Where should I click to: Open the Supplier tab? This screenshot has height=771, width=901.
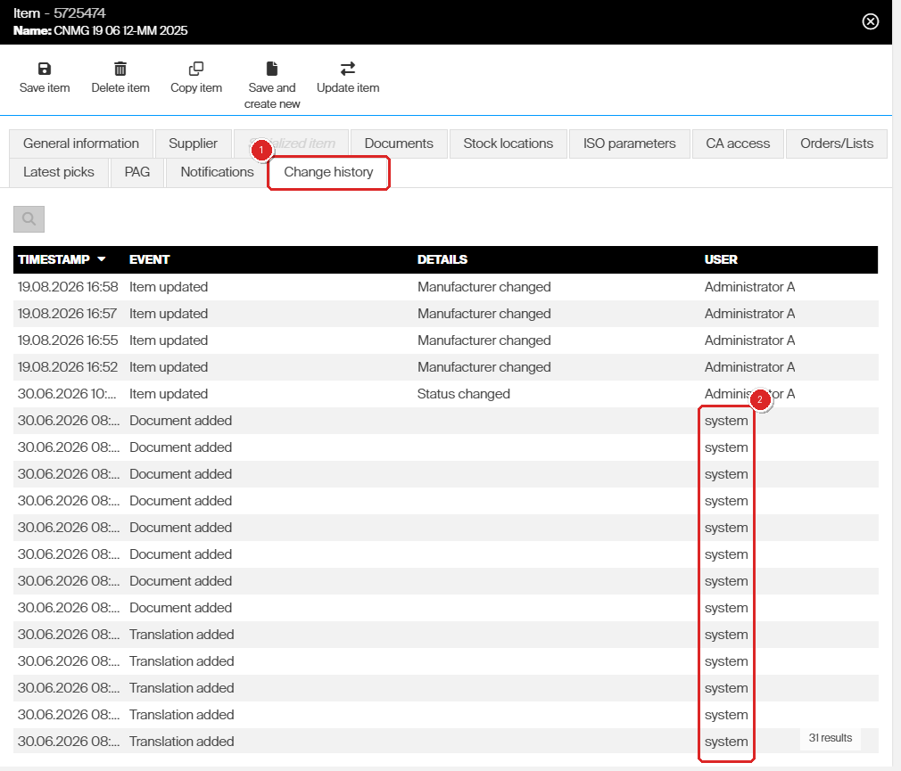[193, 144]
